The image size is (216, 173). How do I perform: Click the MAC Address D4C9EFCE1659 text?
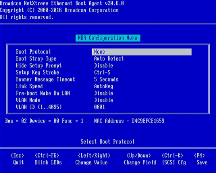click(x=129, y=121)
